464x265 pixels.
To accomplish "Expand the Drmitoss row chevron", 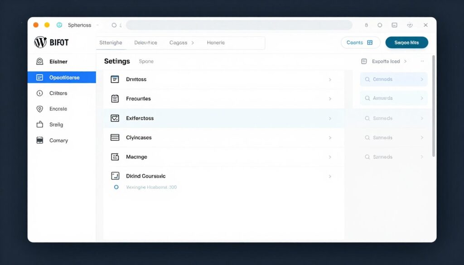I will 330,80.
